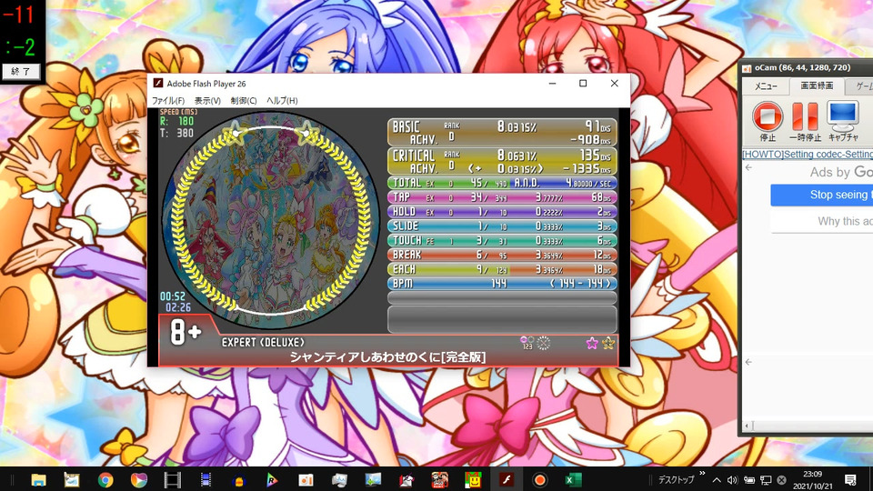Click the HOLD count row
The height and width of the screenshot is (491, 873).
click(x=502, y=212)
